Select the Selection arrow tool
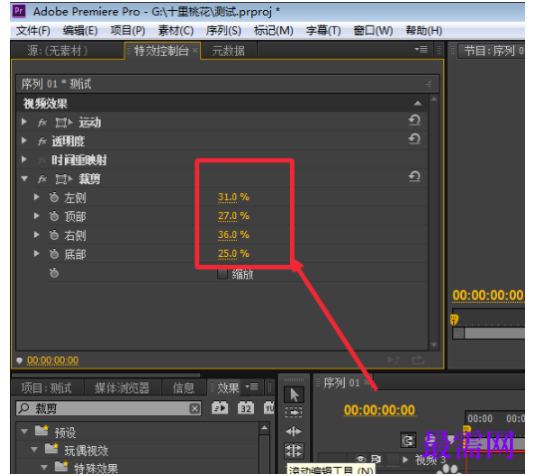This screenshot has height=476, width=533. [x=294, y=395]
